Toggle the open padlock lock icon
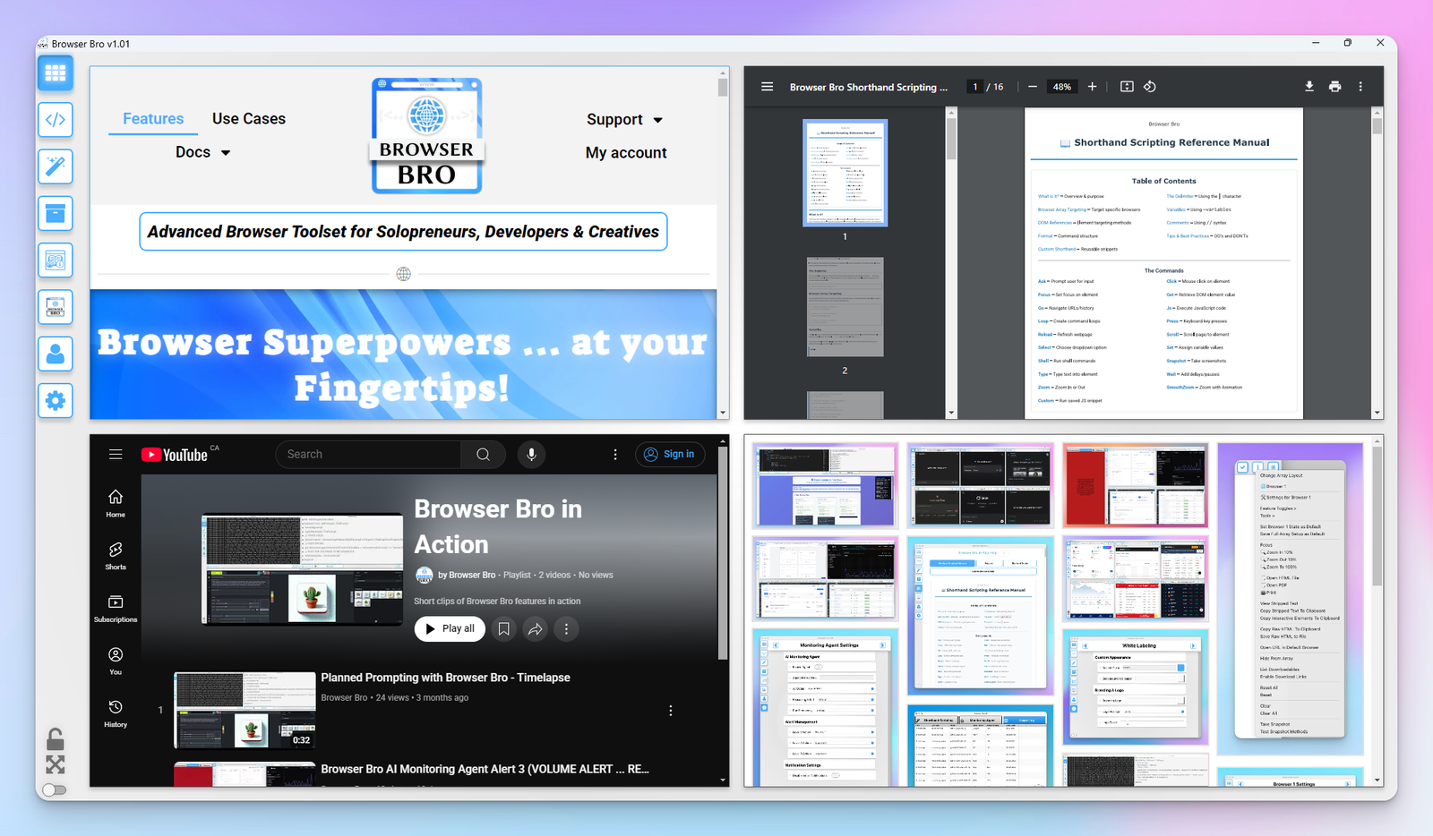This screenshot has width=1433, height=836. (x=56, y=739)
